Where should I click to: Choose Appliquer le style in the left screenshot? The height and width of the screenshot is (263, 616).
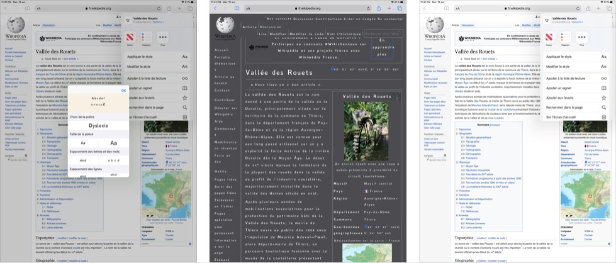coord(157,57)
